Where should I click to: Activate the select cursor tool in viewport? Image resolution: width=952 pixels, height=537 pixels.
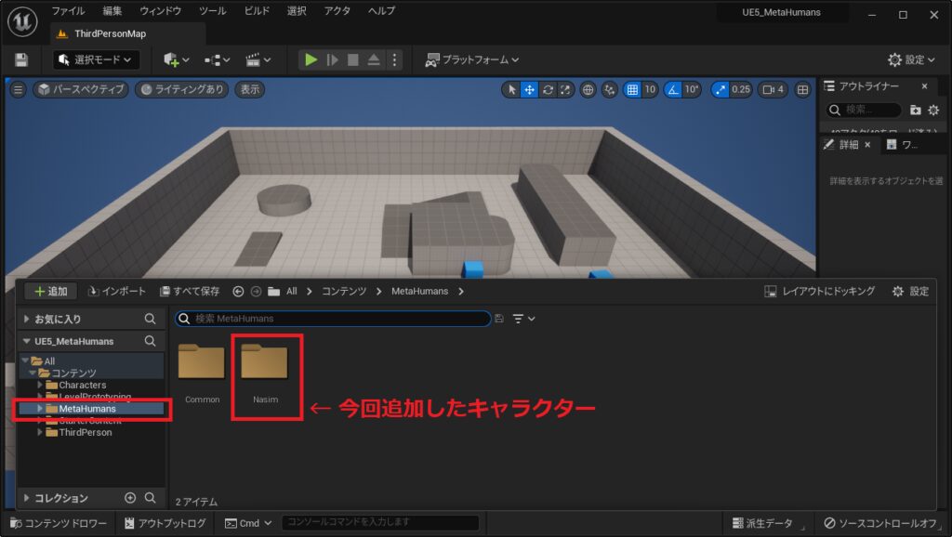[x=512, y=90]
